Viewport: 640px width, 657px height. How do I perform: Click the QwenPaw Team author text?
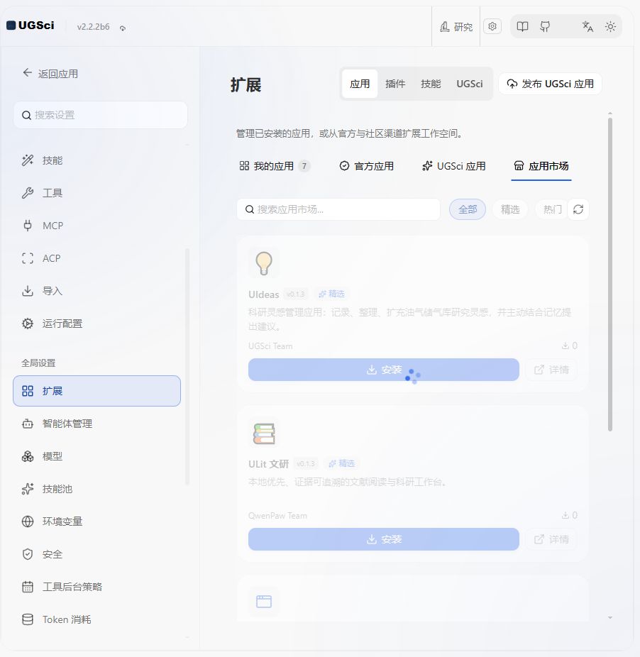277,516
